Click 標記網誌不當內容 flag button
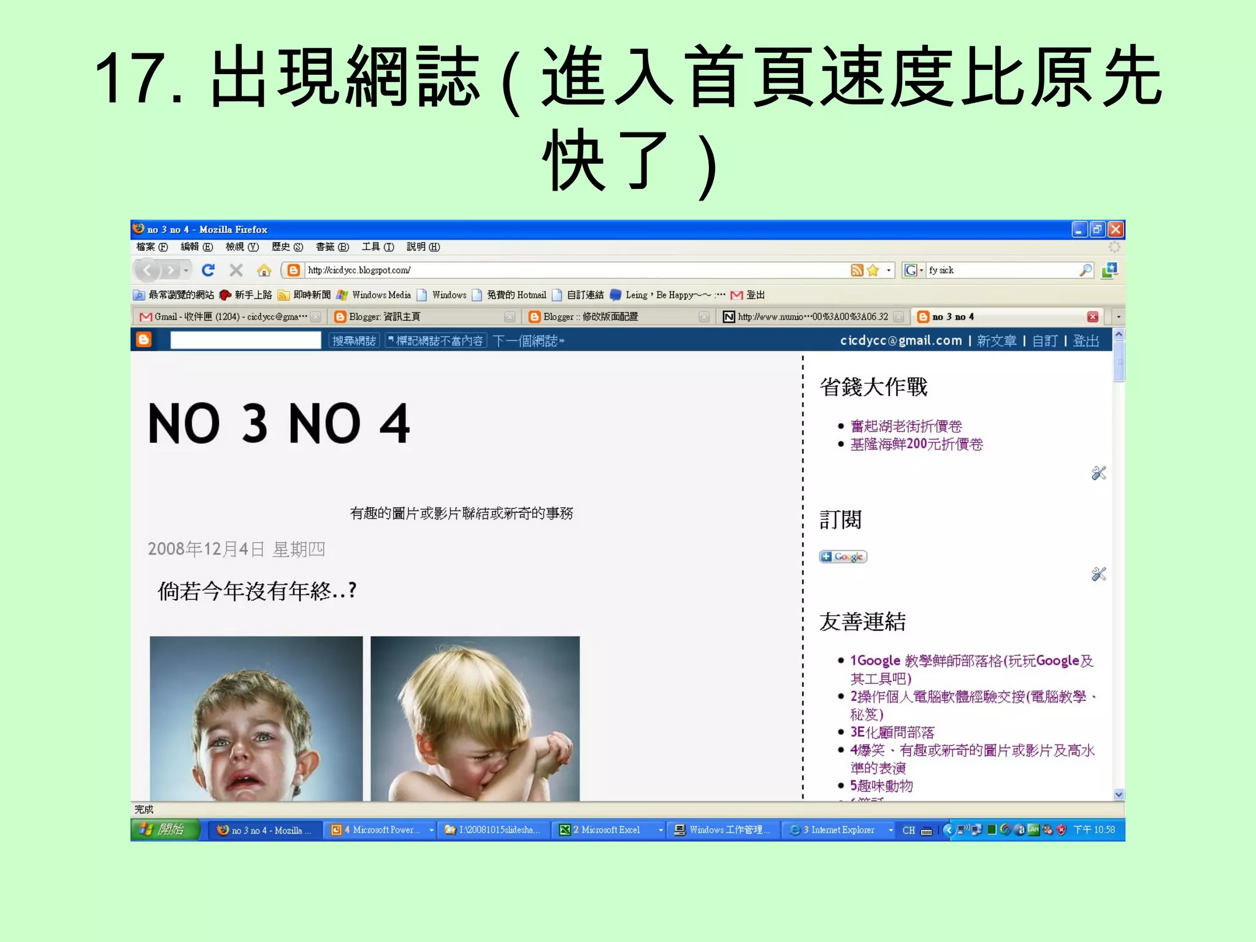 coord(435,340)
